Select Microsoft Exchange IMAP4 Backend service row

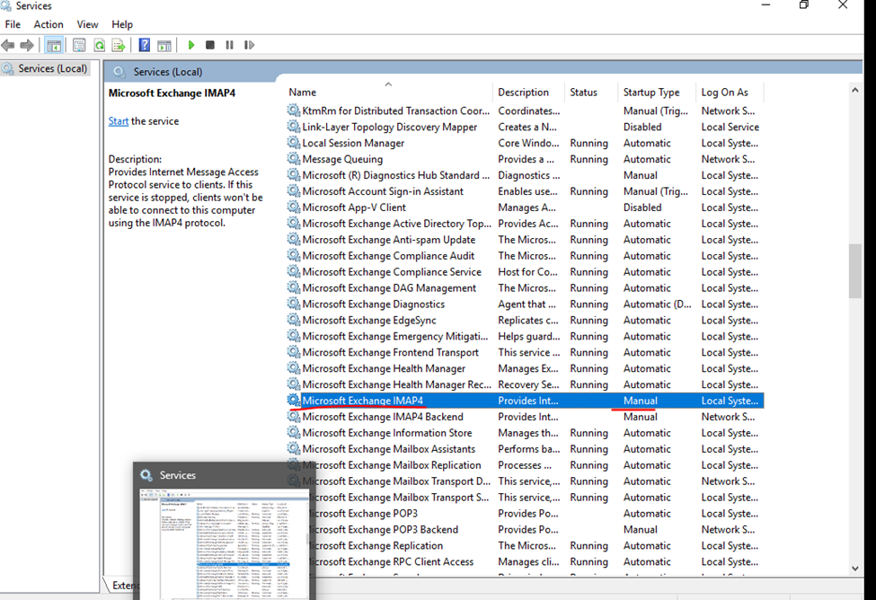pyautogui.click(x=383, y=417)
